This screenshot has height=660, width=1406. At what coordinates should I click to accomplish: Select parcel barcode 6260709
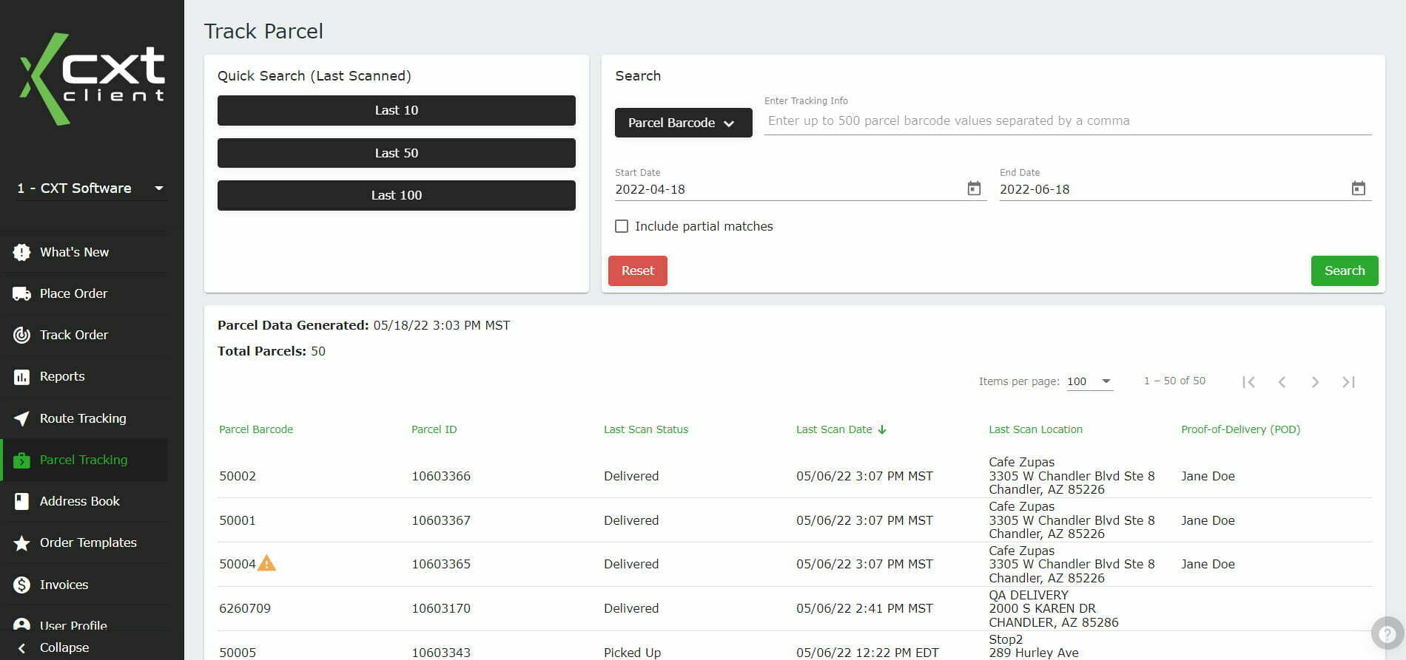tap(245, 608)
